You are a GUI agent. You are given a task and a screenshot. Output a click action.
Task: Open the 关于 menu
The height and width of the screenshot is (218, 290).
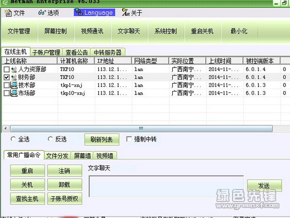pyautogui.click(x=132, y=12)
